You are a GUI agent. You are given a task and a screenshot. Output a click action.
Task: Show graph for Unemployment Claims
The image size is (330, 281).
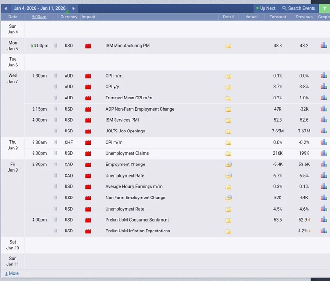(324, 153)
